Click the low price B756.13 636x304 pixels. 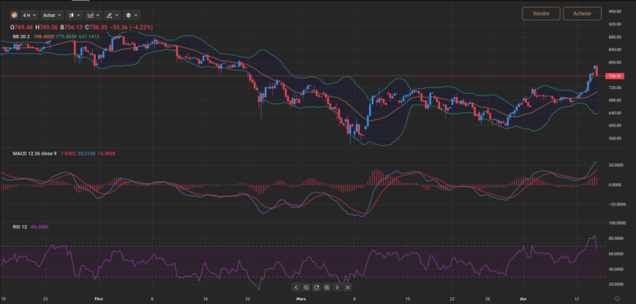[x=71, y=28]
